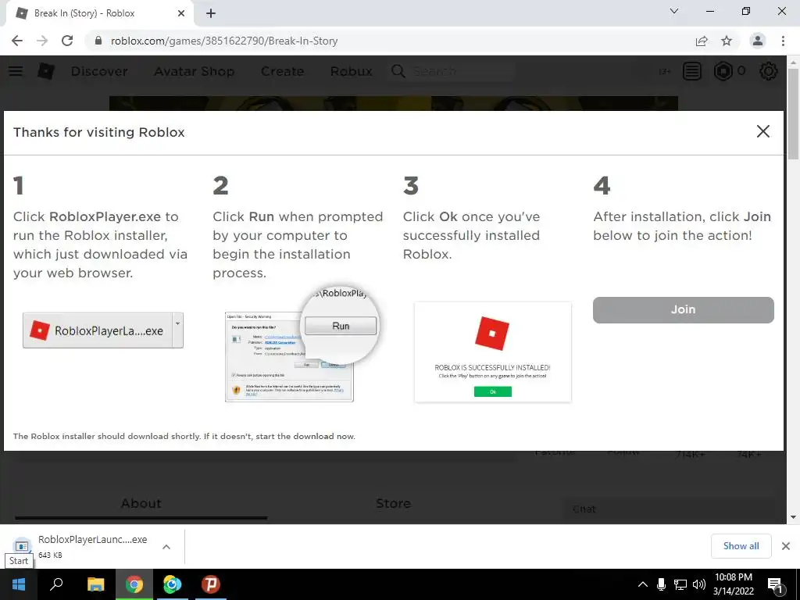Click the browser forward arrow

tap(42, 41)
